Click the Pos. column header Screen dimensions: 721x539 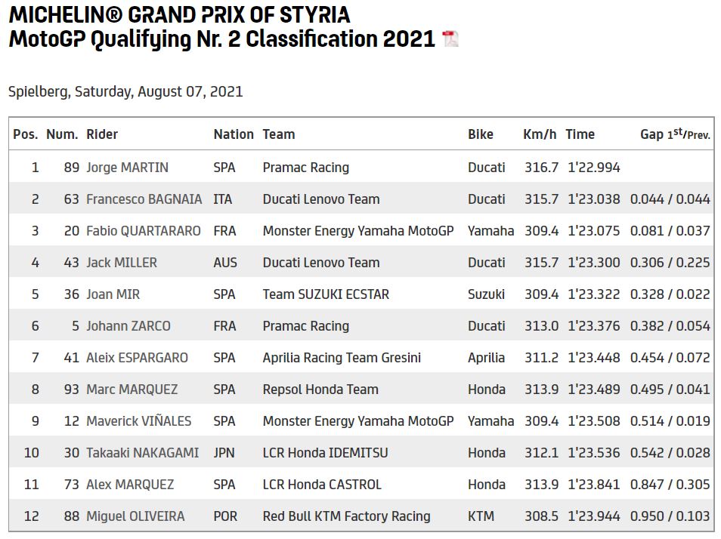pos(25,134)
